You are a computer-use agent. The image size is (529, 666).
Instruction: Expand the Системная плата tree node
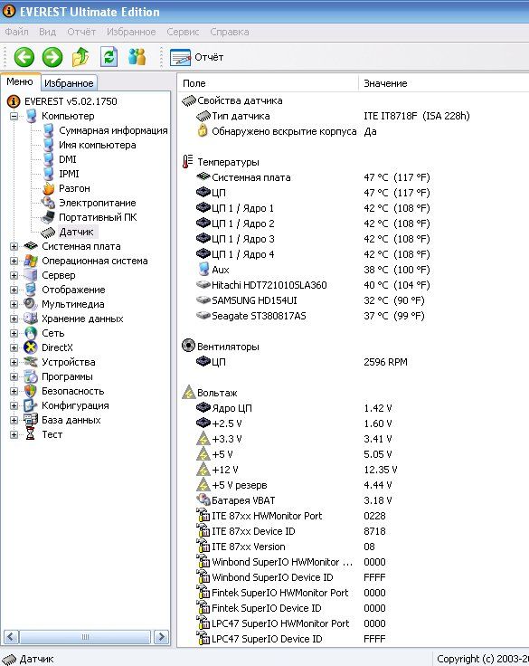click(14, 246)
